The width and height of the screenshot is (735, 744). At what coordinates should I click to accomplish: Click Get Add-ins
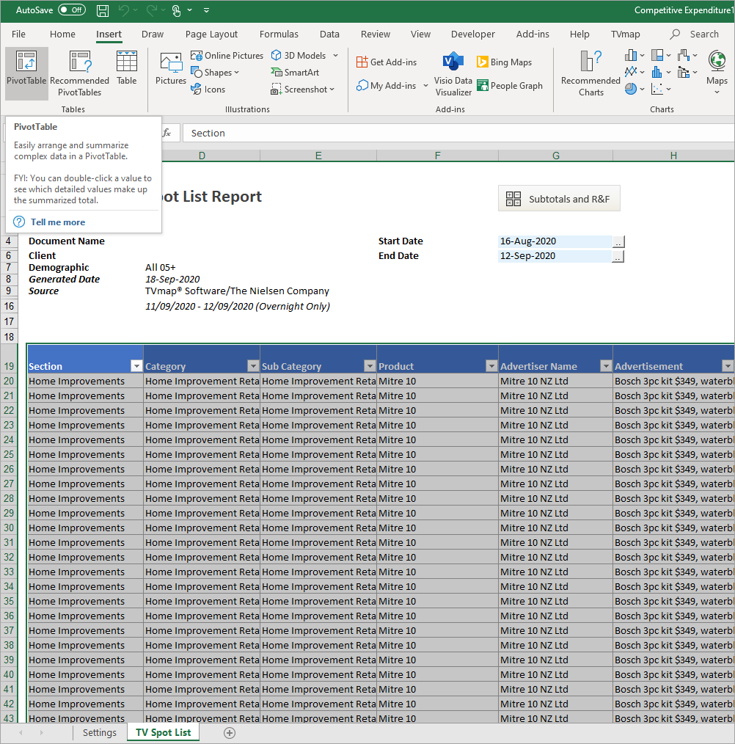pos(387,62)
